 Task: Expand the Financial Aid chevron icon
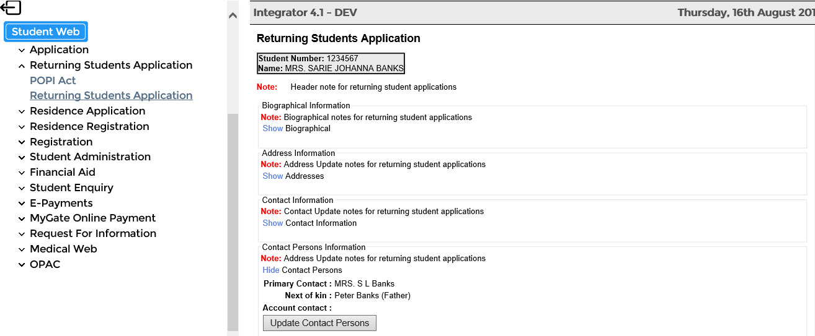tap(22, 173)
